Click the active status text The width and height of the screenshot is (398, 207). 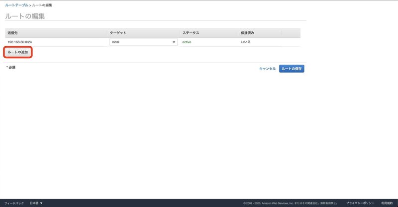click(x=187, y=42)
